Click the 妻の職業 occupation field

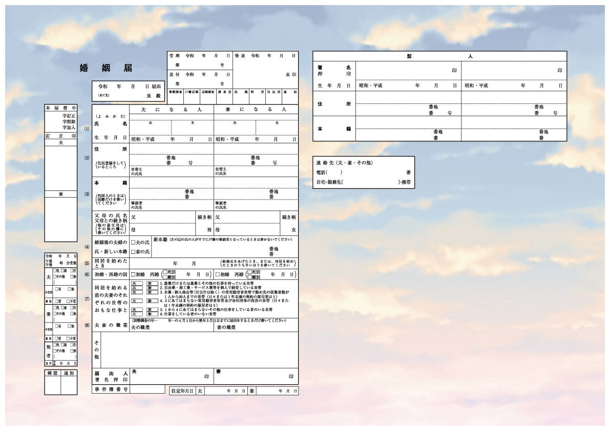pos(256,327)
